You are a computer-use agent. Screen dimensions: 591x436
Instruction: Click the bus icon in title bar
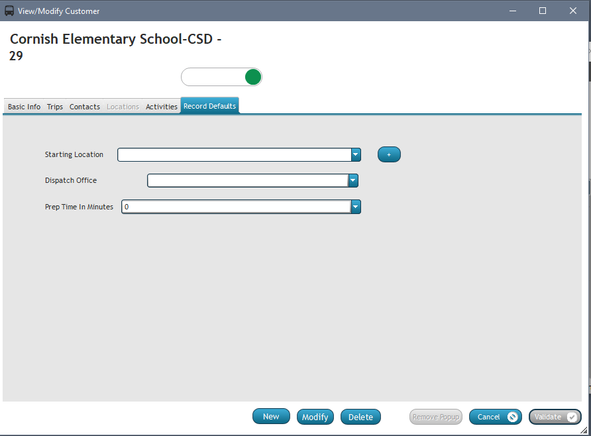pos(9,11)
